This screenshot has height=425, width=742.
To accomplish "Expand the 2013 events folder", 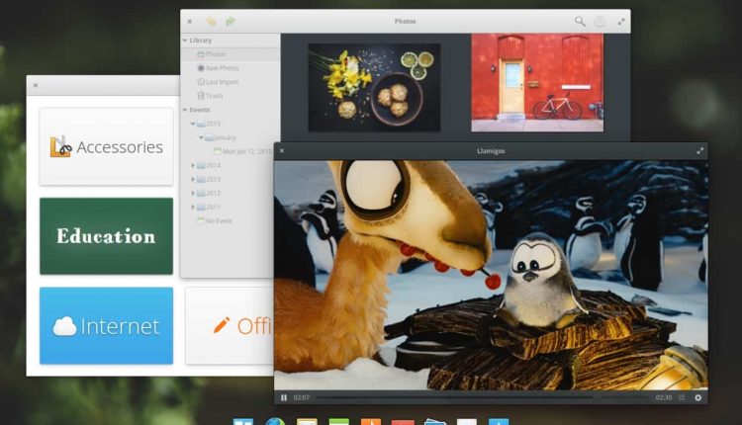I will (193, 179).
